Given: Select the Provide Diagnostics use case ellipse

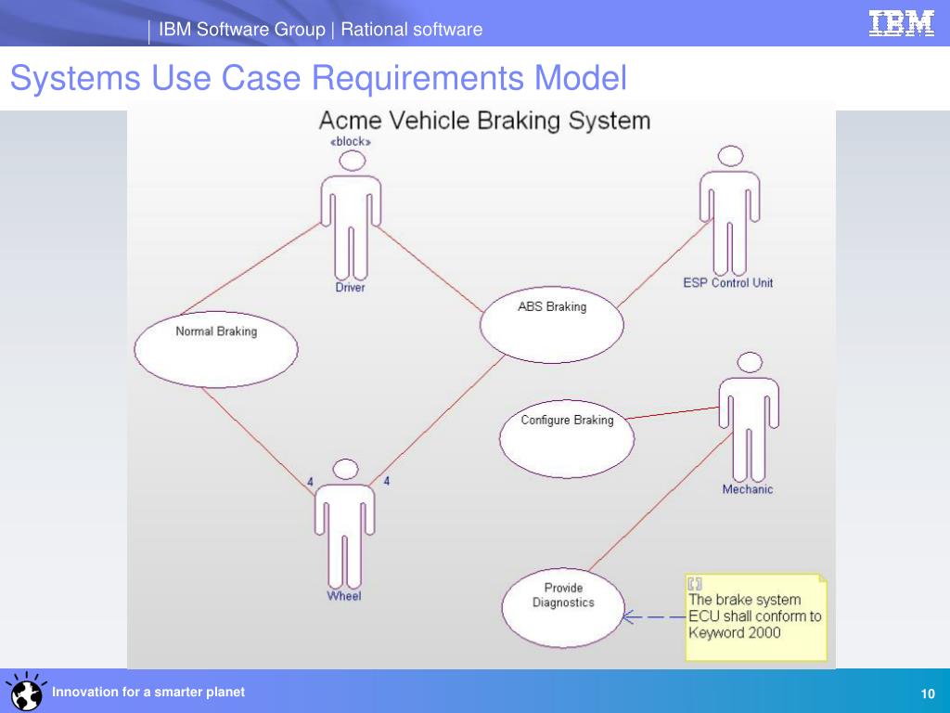Looking at the screenshot, I should click(563, 607).
